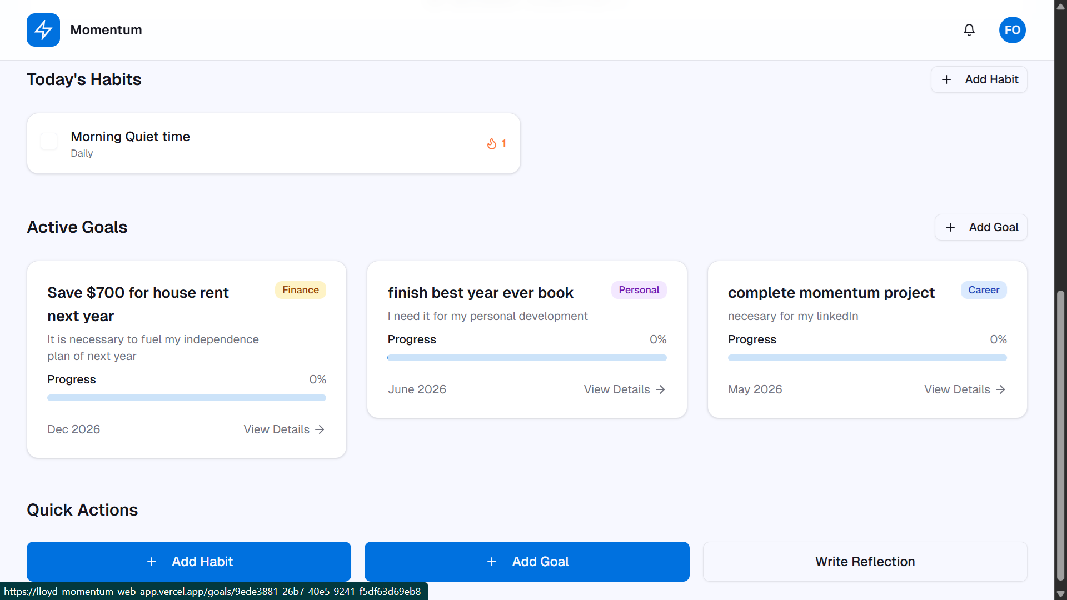Check off Morning Quiet time habit
This screenshot has height=600, width=1067.
tap(49, 141)
